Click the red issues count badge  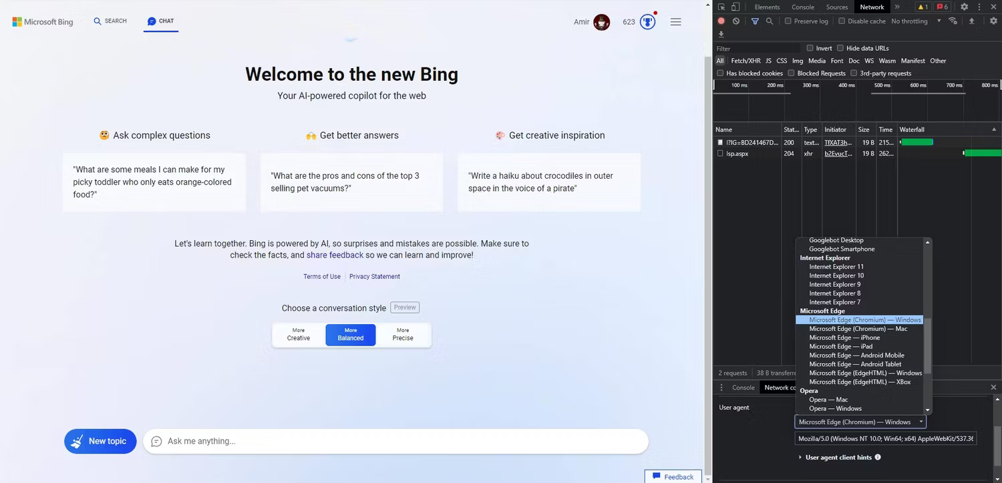click(x=942, y=7)
